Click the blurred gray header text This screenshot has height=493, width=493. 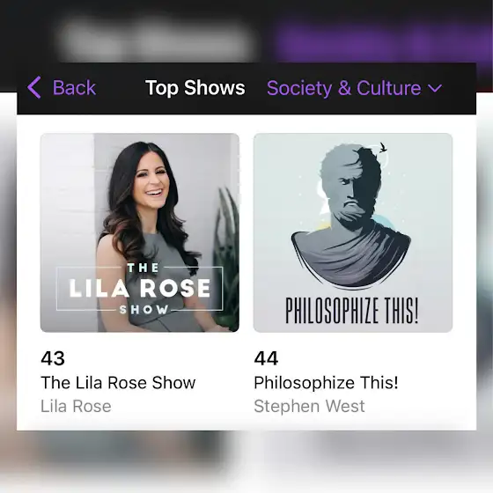pos(156,42)
